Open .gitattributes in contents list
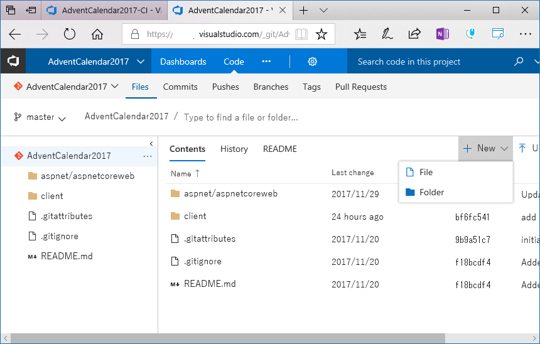Screen dimensions: 540x344 [210, 239]
